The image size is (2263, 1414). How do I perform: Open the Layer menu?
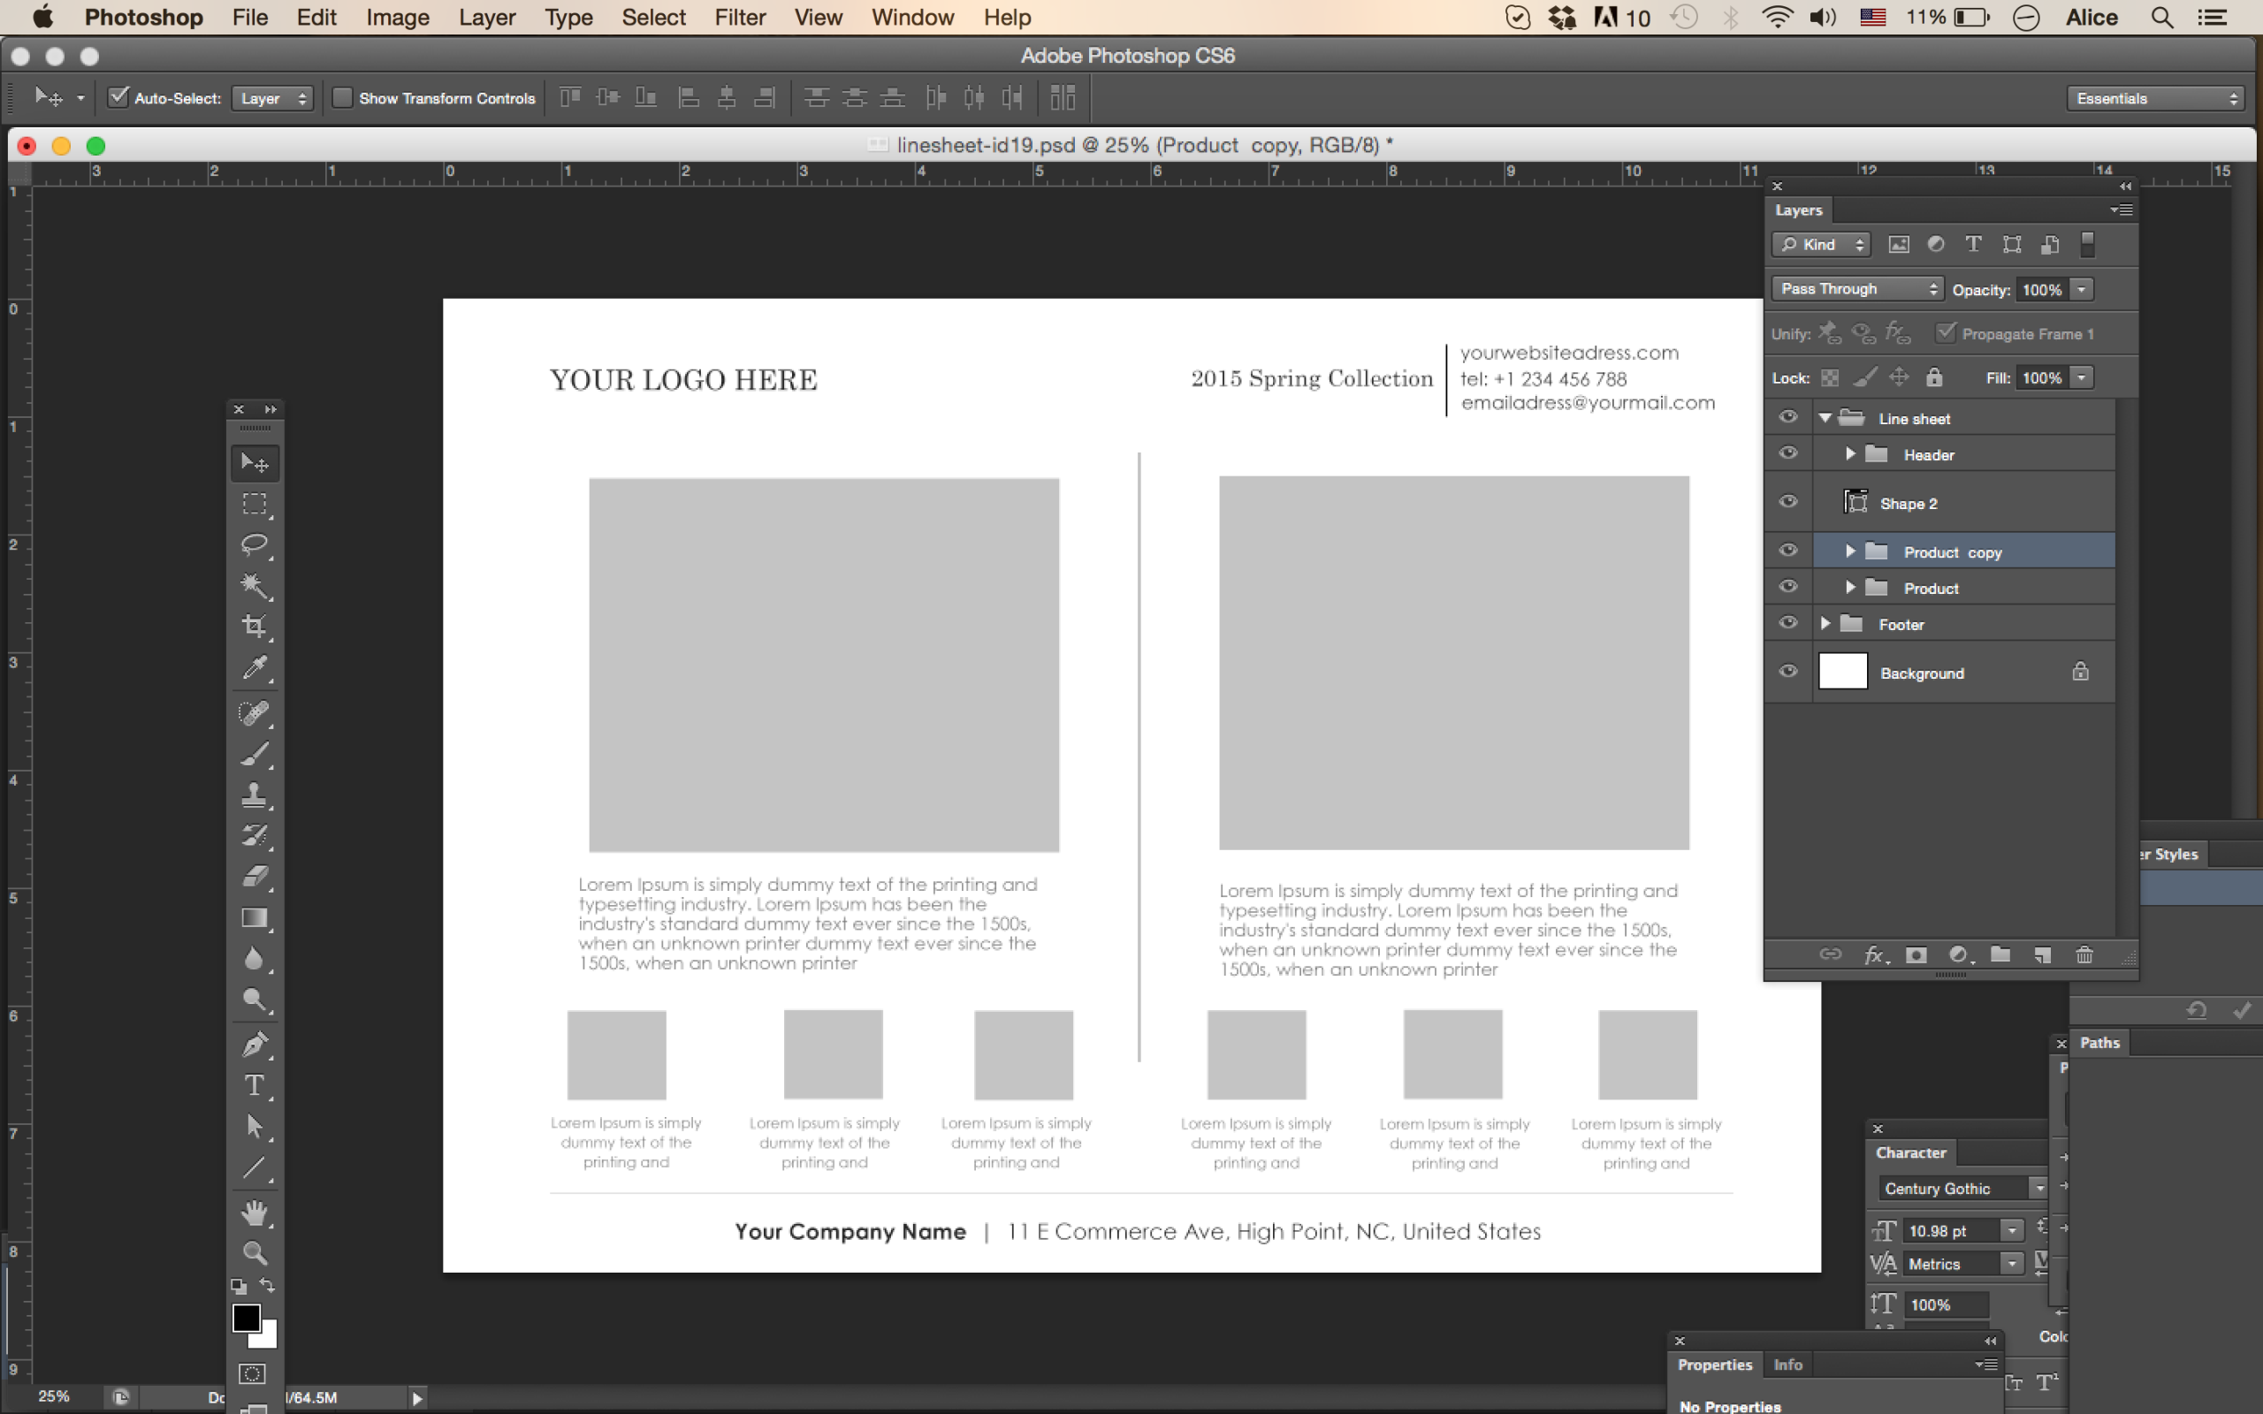point(487,17)
